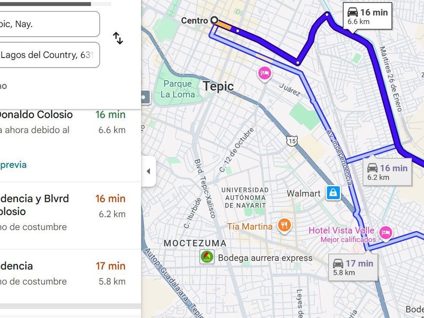
Task: Click the origin field ending in "pic, Nay."
Action: pos(49,24)
